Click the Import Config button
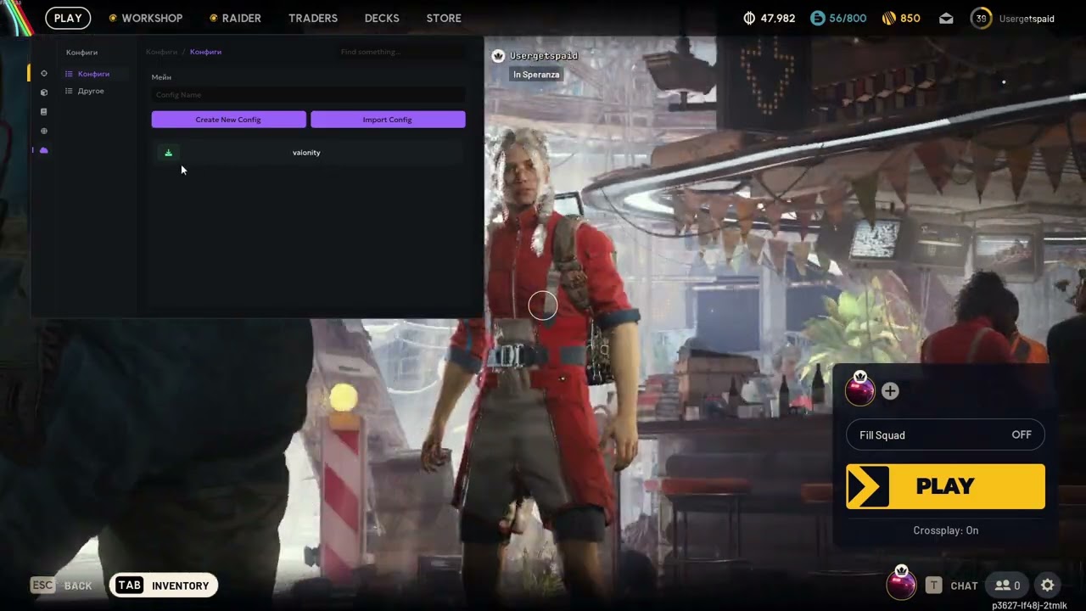This screenshot has width=1086, height=611. pos(388,120)
